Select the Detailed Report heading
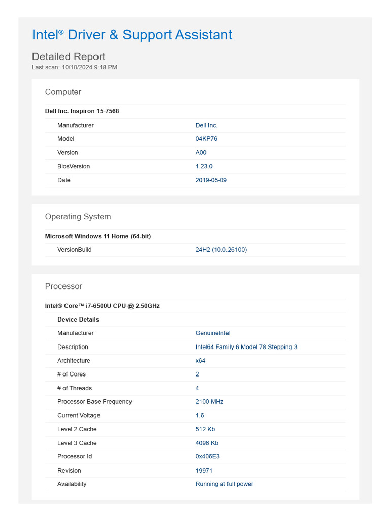Screen dimensions: 390x521 pyautogui.click(x=69, y=56)
